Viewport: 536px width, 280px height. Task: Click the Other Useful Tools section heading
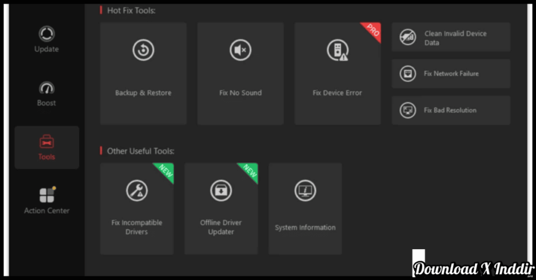(140, 151)
